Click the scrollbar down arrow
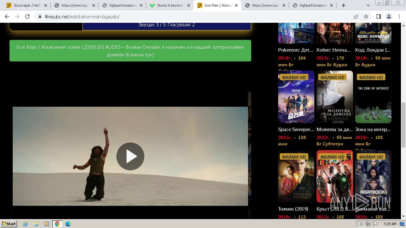 (403, 217)
